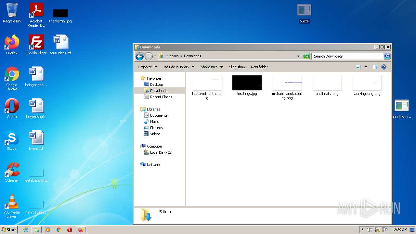Viewport: 416px width, 234px height.
Task: Open Include in library menu
Action: coord(179,67)
